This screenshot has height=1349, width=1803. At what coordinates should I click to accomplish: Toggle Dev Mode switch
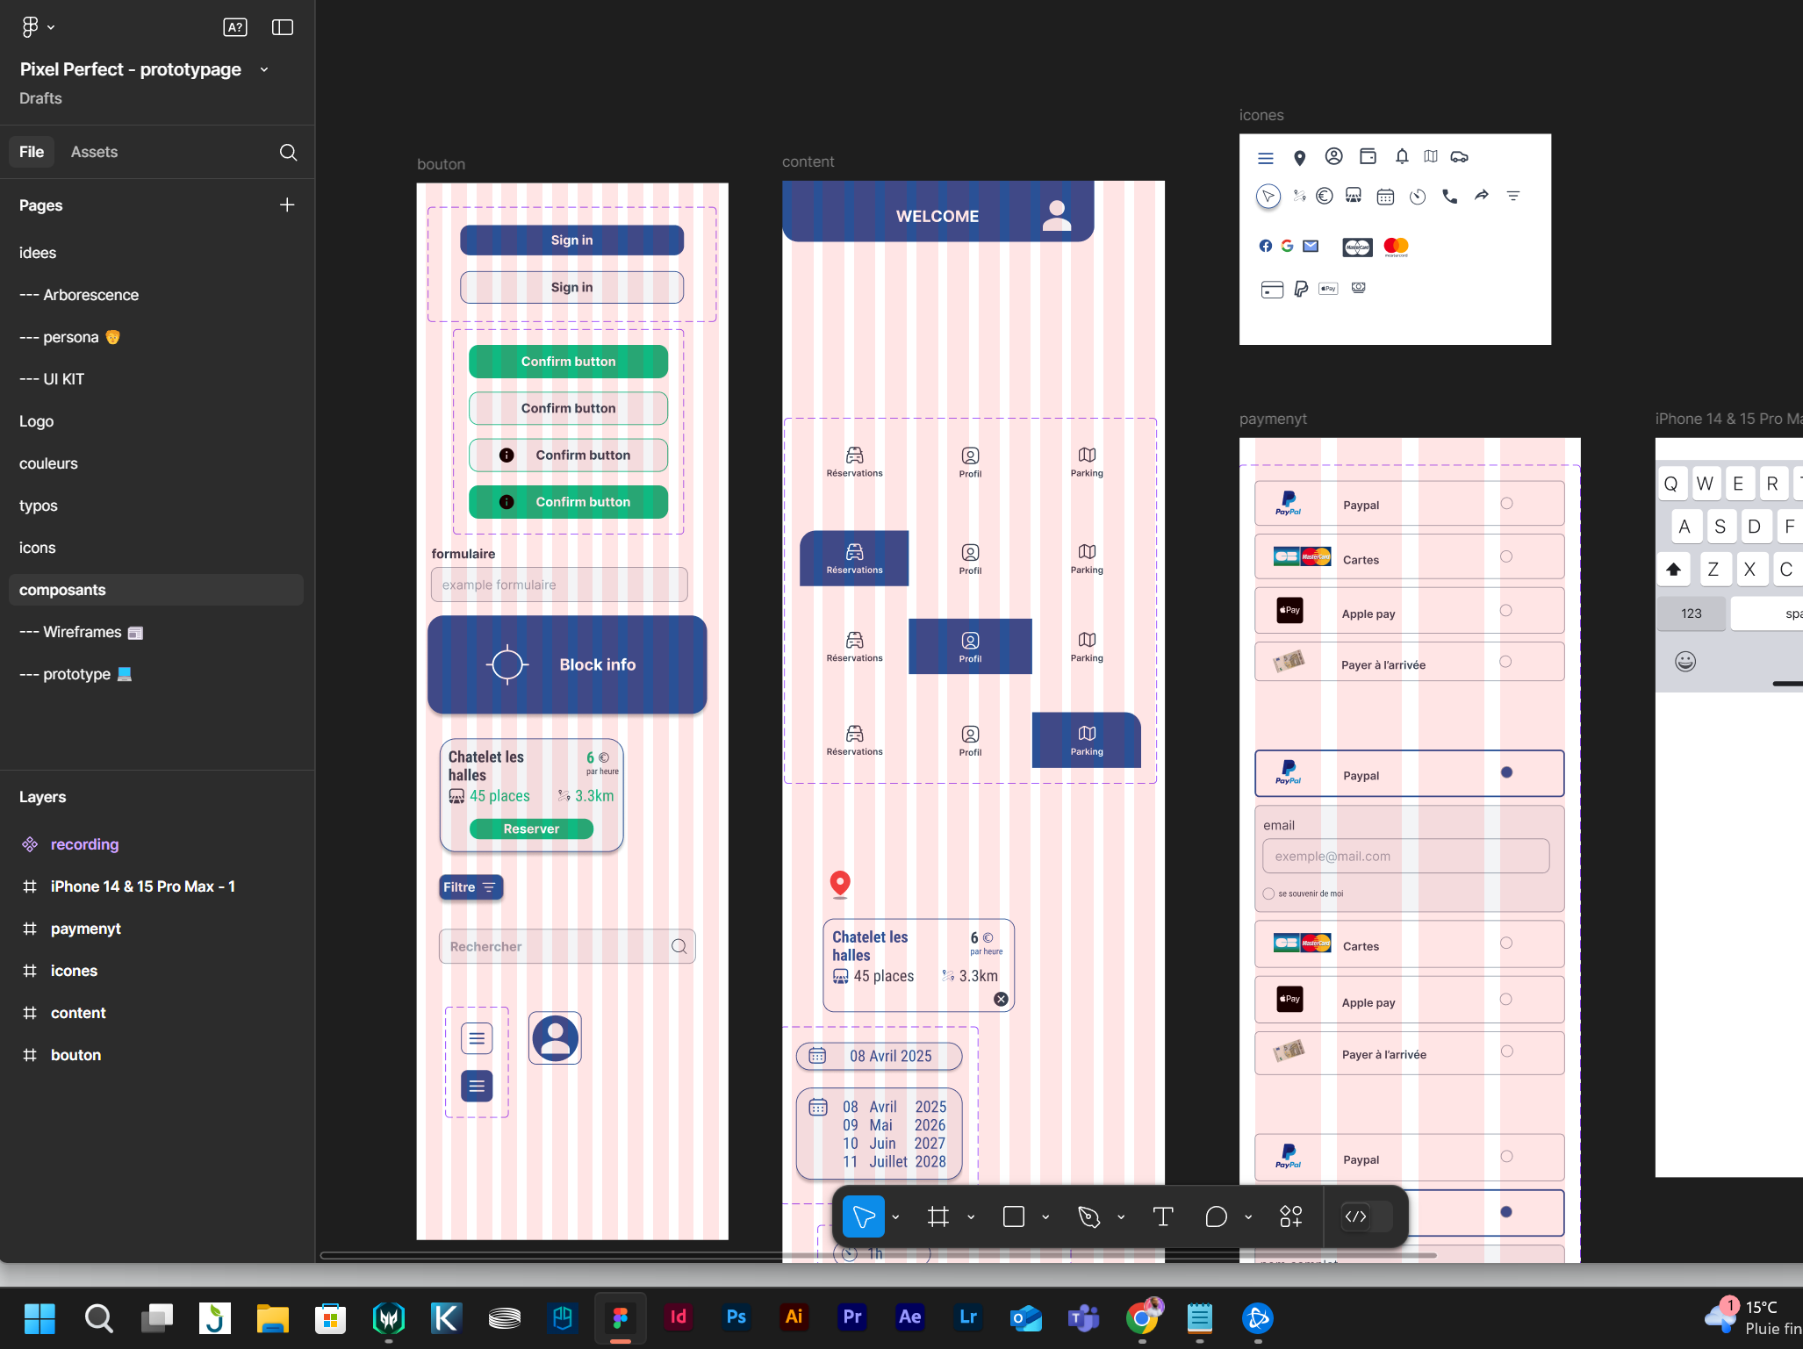(1367, 1216)
